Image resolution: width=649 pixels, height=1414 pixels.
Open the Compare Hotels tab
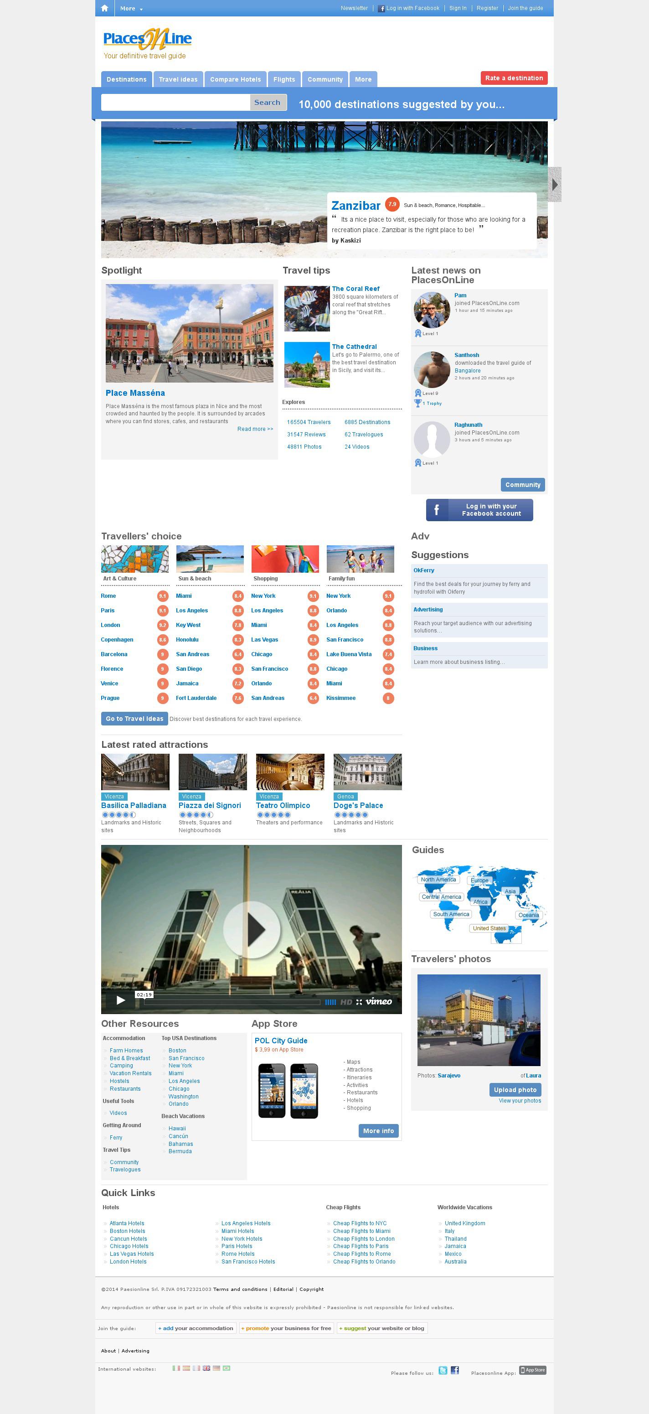pyautogui.click(x=235, y=80)
